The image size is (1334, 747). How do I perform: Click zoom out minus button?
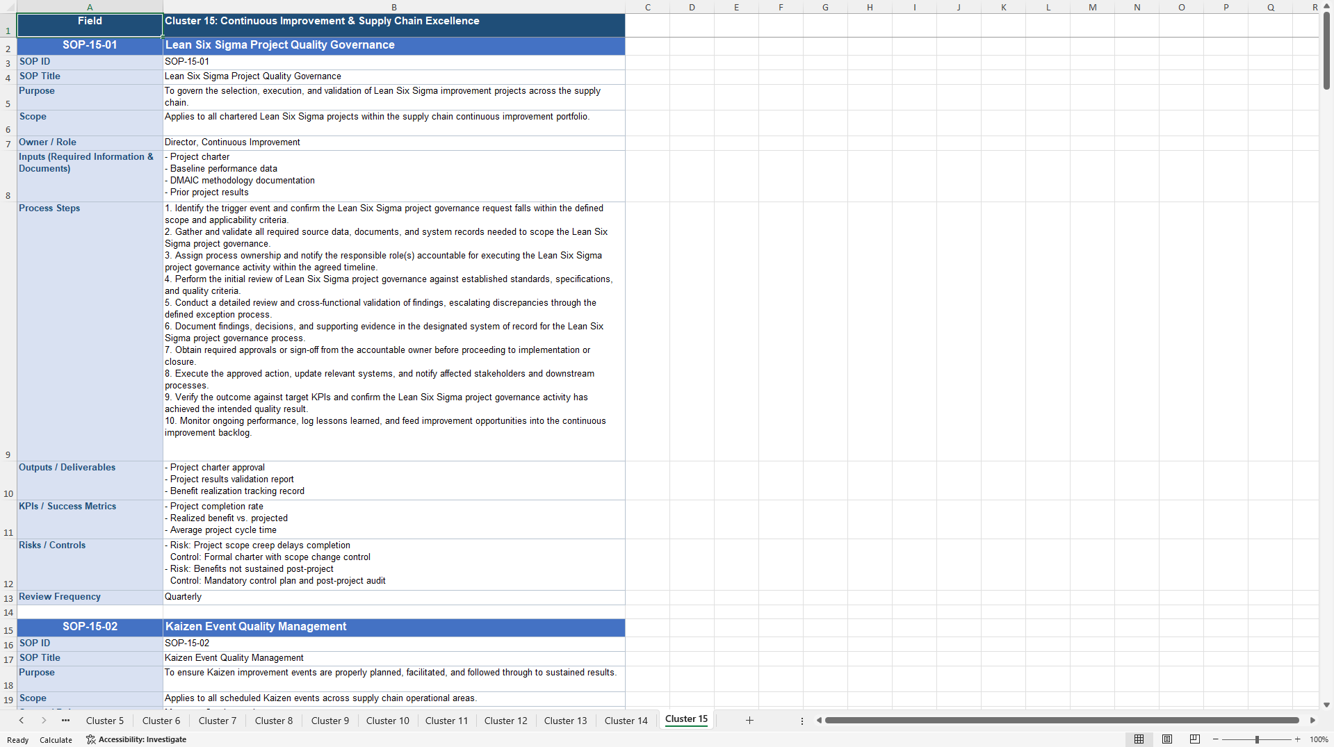1216,739
